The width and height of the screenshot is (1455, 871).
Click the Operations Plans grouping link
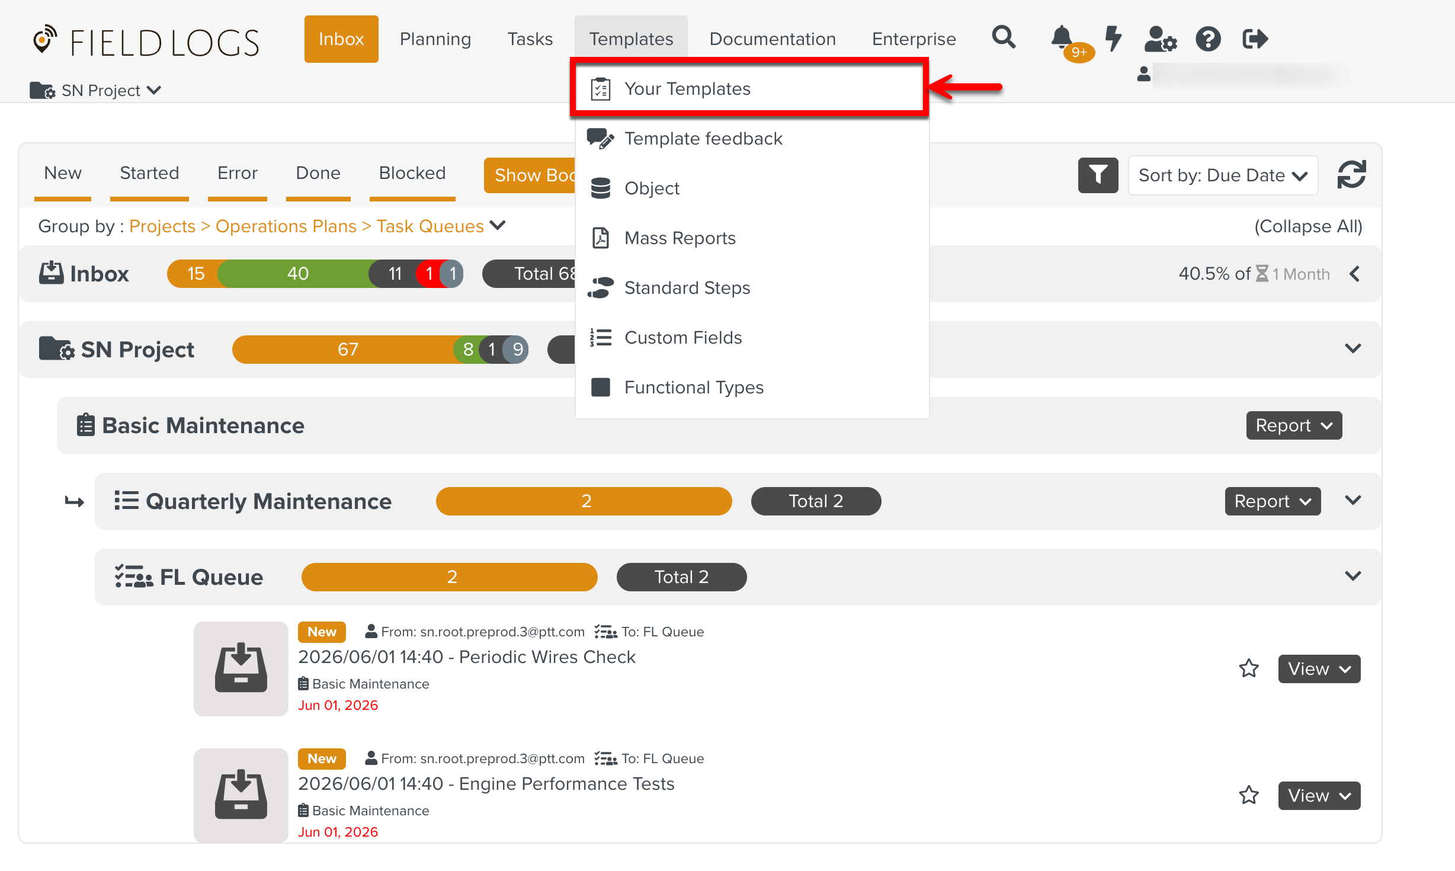286,226
